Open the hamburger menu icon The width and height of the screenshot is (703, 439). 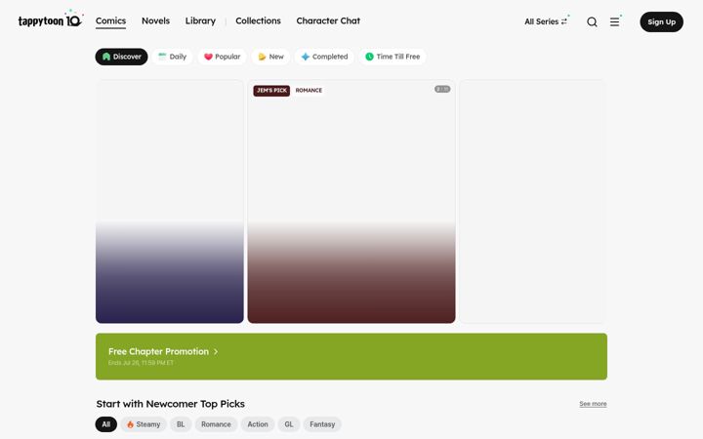pyautogui.click(x=615, y=21)
